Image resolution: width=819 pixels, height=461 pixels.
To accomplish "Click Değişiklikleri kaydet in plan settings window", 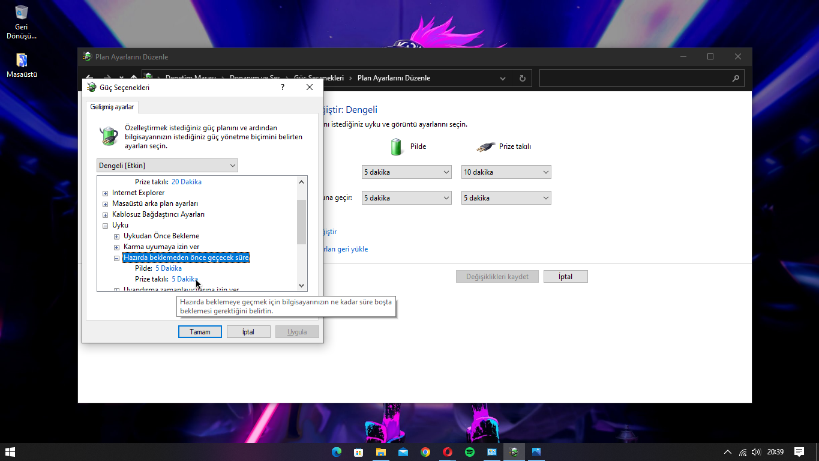I will pyautogui.click(x=497, y=277).
